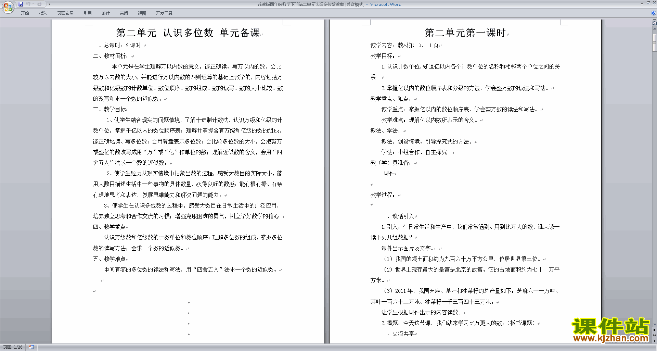Open the 开发工具 tab

pos(164,13)
